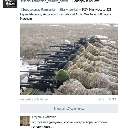Open the AMP group avatar
The height and width of the screenshot is (130, 118).
(x=10, y=4)
